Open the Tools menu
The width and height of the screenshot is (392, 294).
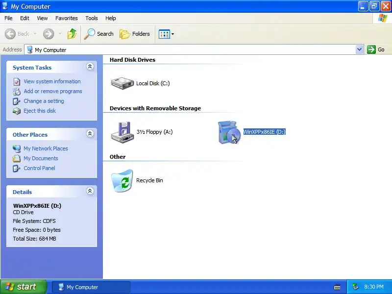92,18
